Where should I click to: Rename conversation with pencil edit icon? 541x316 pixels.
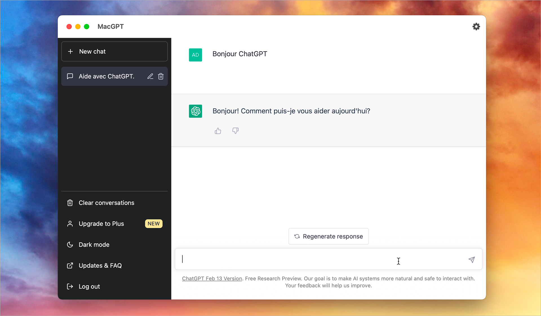(150, 76)
